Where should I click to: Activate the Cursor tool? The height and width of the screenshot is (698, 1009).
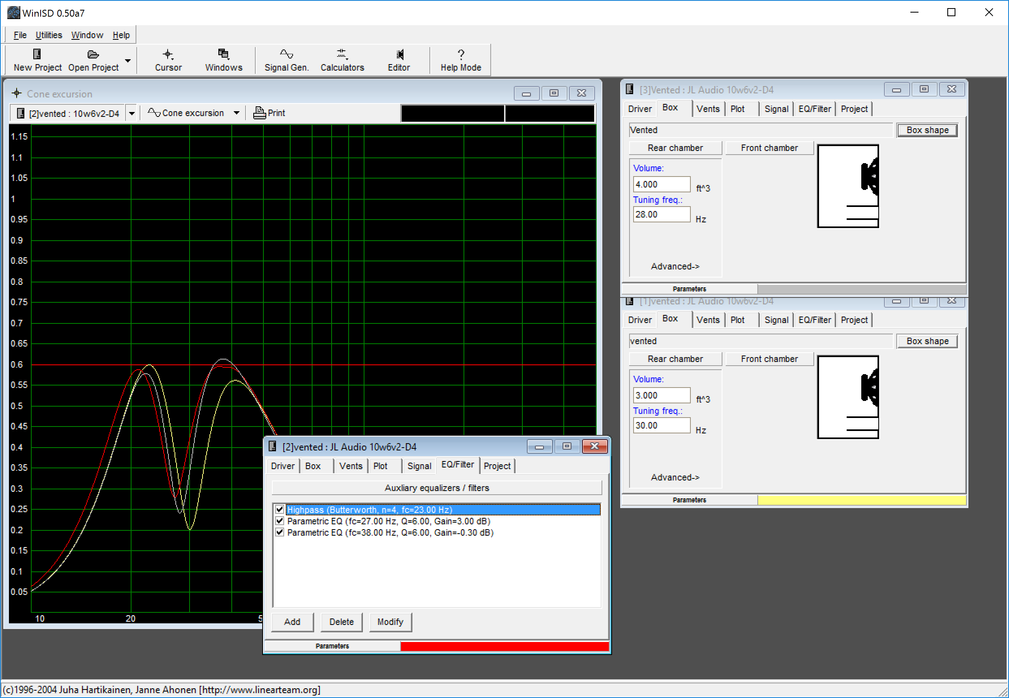tap(168, 60)
